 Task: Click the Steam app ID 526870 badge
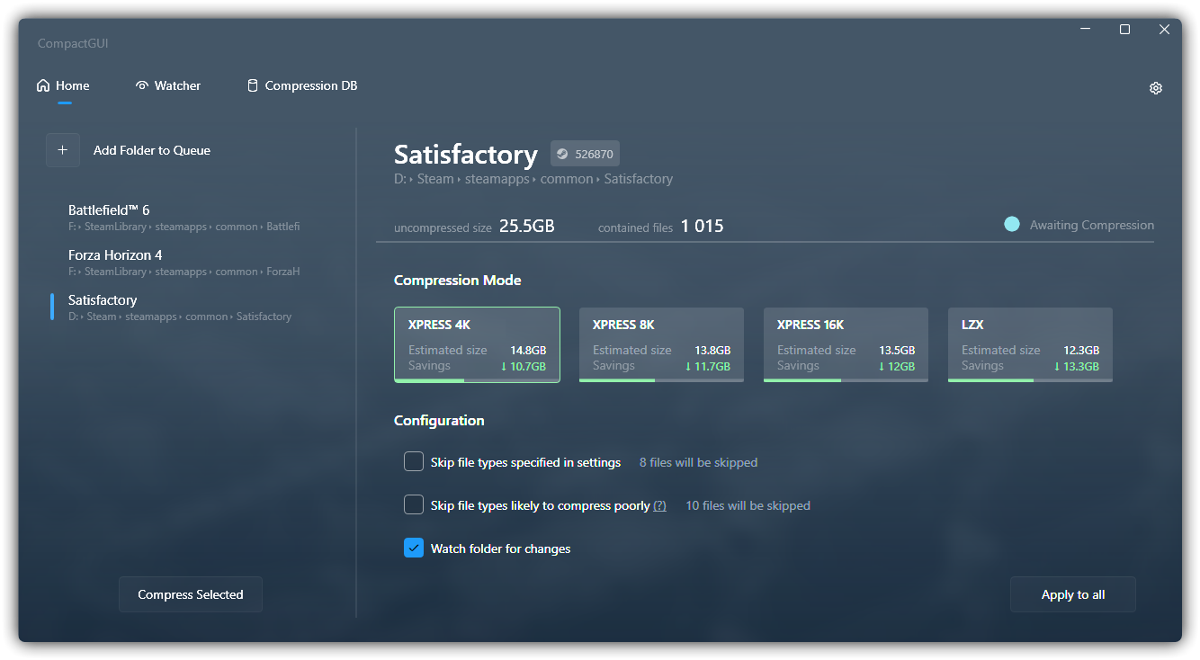pyautogui.click(x=585, y=154)
